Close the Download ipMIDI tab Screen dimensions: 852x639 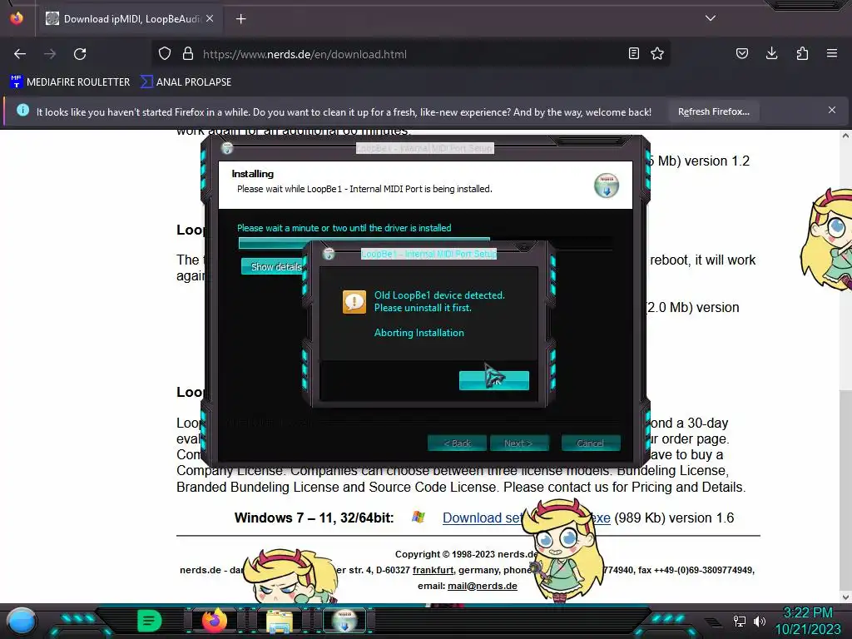[210, 18]
